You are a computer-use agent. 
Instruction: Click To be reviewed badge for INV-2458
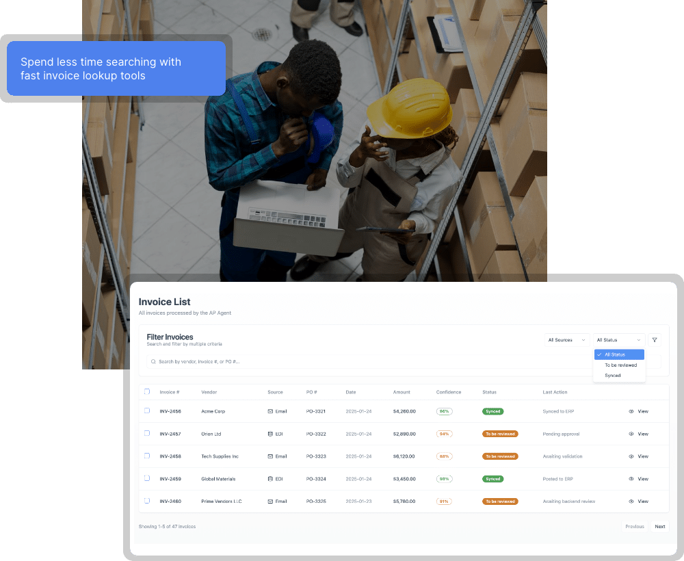[500, 456]
